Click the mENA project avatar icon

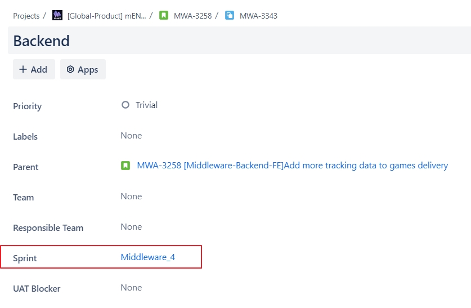click(57, 15)
